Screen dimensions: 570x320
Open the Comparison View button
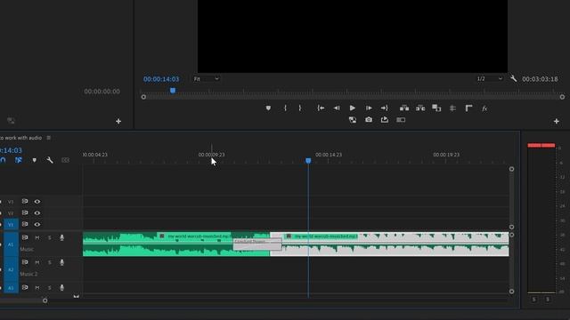point(436,108)
